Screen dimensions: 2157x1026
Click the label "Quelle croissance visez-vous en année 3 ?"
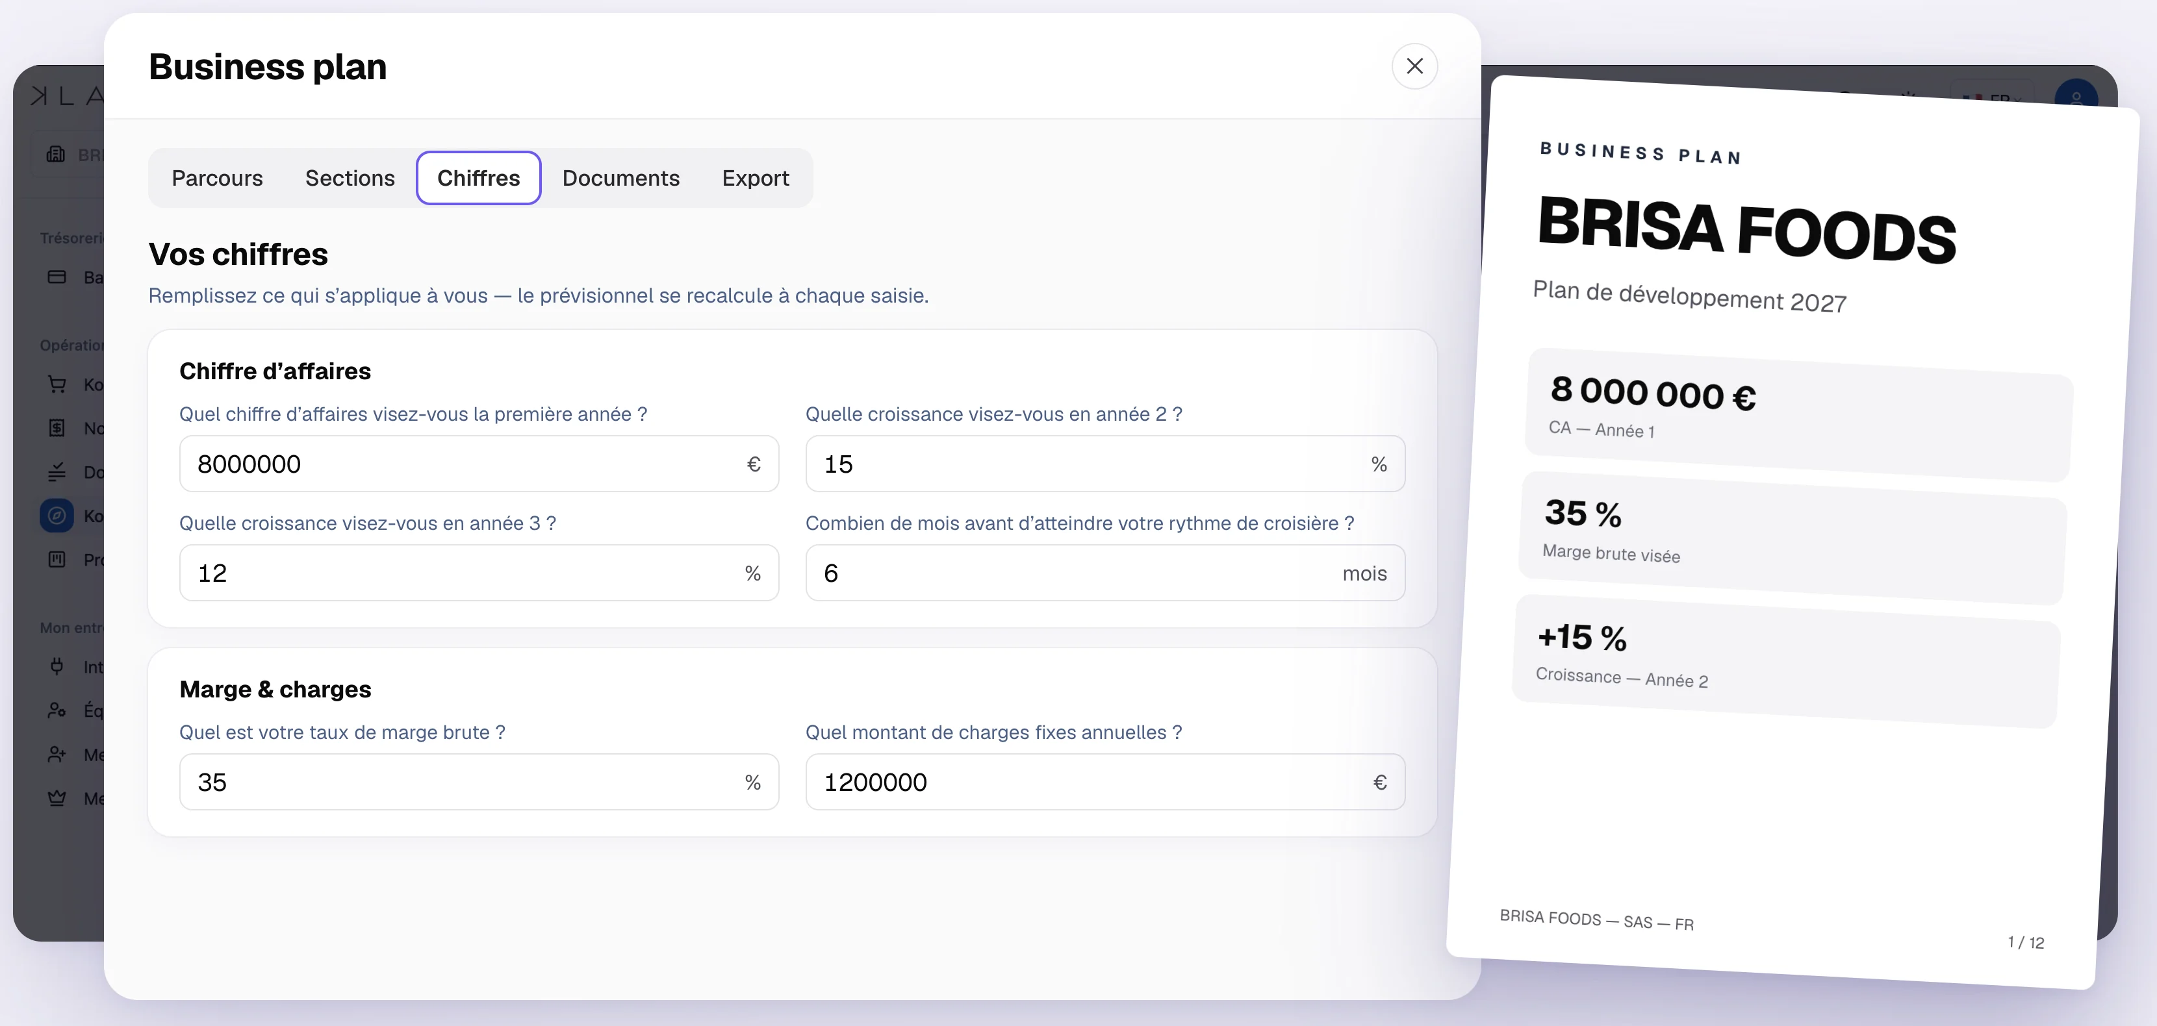[368, 523]
